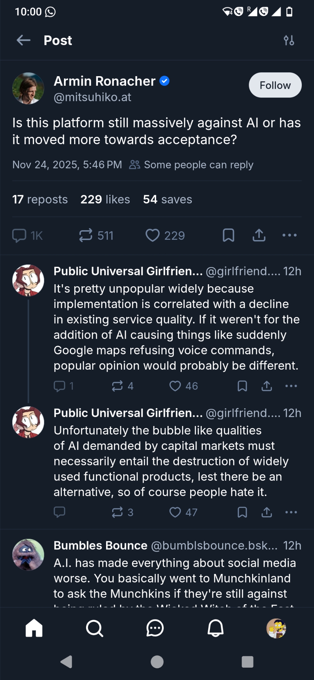Image resolution: width=314 pixels, height=680 pixels.
Task: Open thread preferences settings icon
Action: point(289,40)
